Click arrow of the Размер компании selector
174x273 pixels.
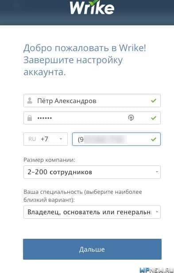[x=157, y=172]
